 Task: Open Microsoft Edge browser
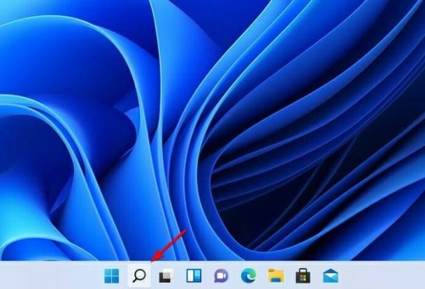248,275
